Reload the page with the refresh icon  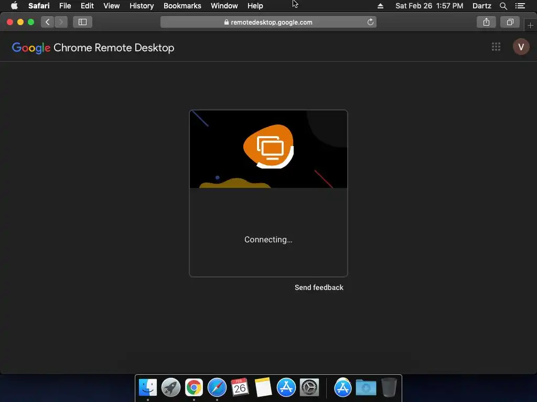370,22
